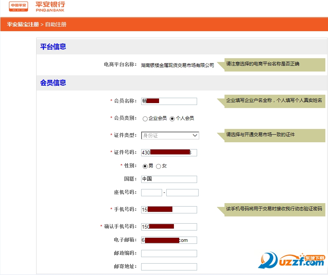This screenshot has width=328, height=275.
Task: Click the 手机号码 input field
Action: click(169, 210)
